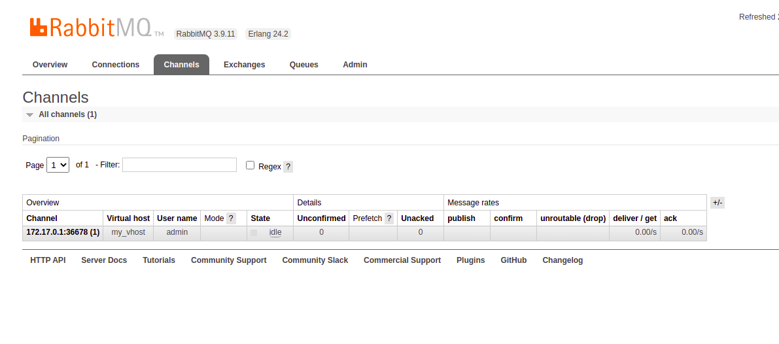This screenshot has width=779, height=344.
Task: Enable the Regex filter checkbox
Action: (250, 165)
